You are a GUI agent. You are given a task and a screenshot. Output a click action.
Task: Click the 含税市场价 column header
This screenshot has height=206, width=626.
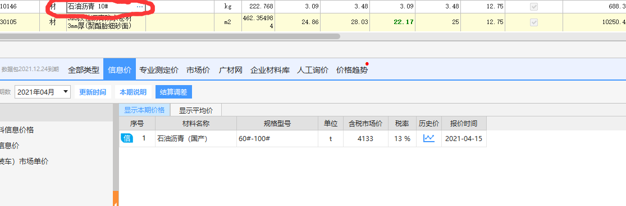(365, 123)
